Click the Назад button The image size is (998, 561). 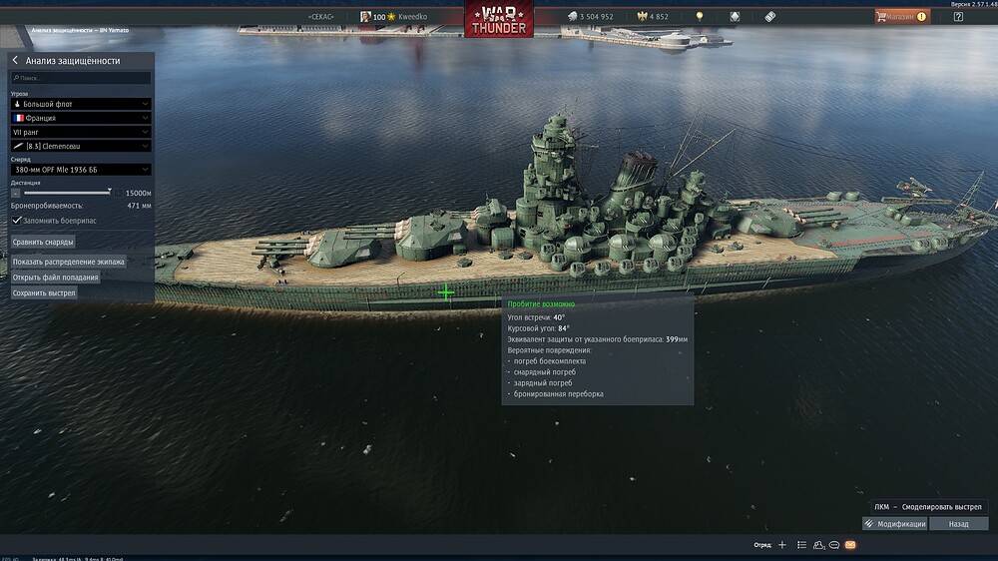coord(958,524)
